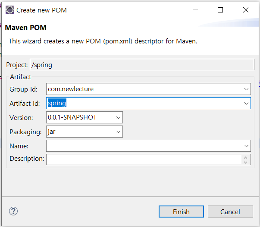The height and width of the screenshot is (227, 260).
Task: Maximize the Create new POM dialog
Action: click(220, 10)
